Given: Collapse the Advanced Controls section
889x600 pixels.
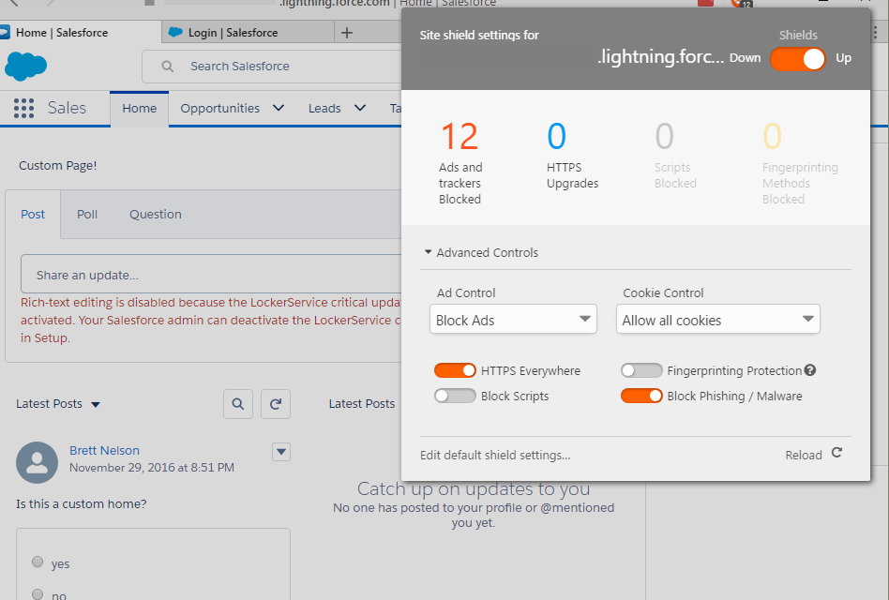Looking at the screenshot, I should coord(481,252).
